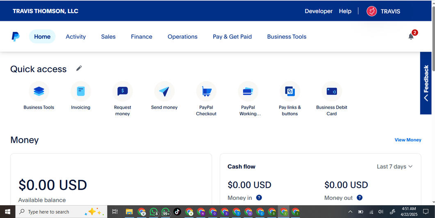Screen dimensions: 435x218
Task: Open the Business Tools quick access icon
Action: click(x=39, y=91)
